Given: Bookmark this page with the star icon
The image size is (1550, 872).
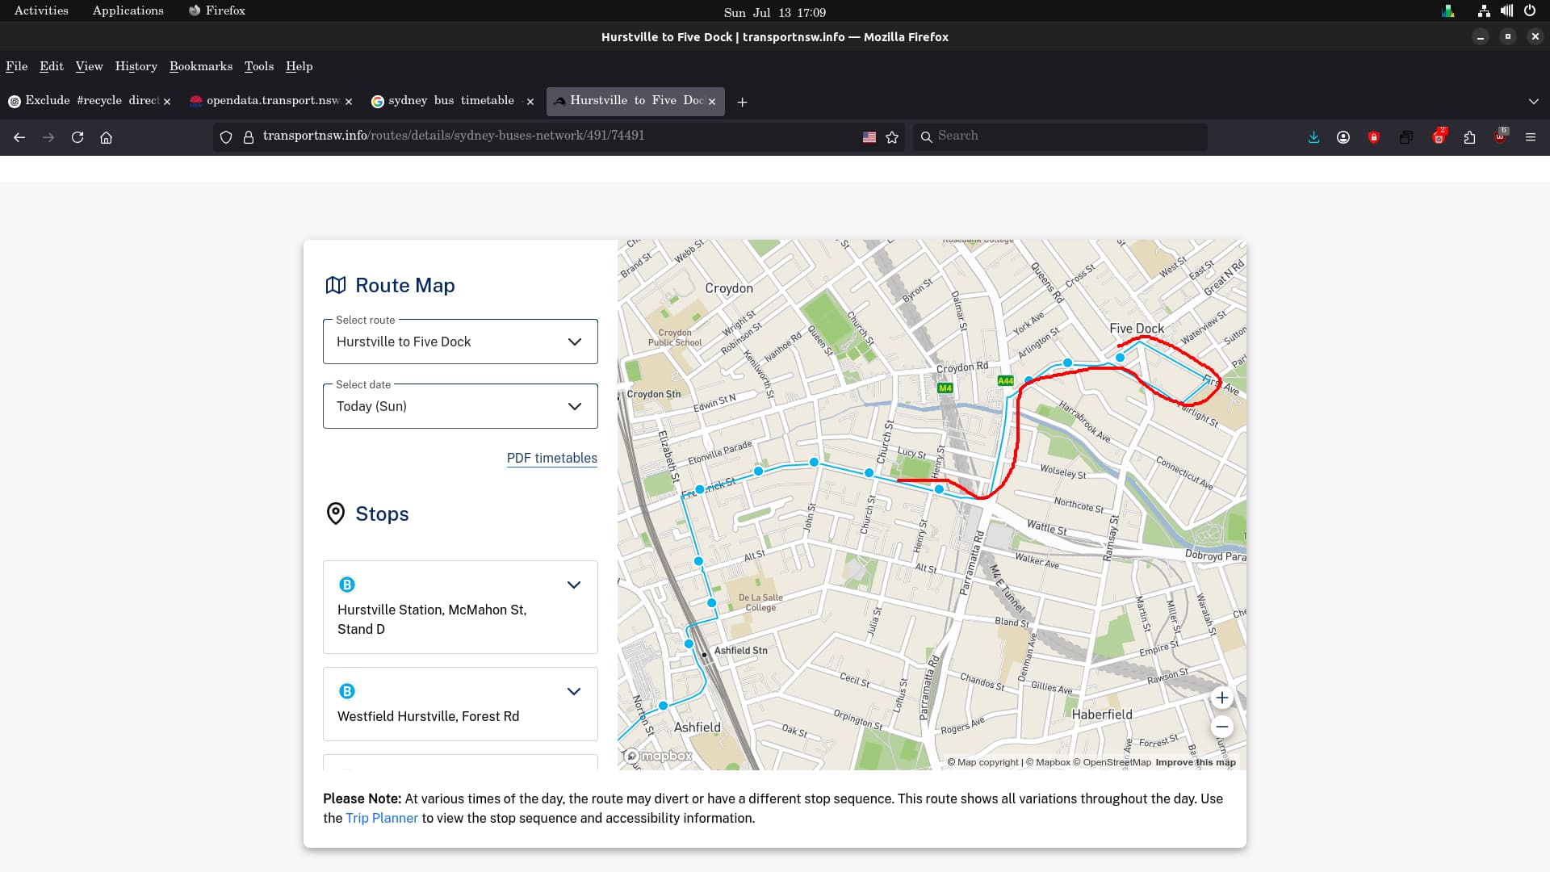Looking at the screenshot, I should tap(892, 137).
